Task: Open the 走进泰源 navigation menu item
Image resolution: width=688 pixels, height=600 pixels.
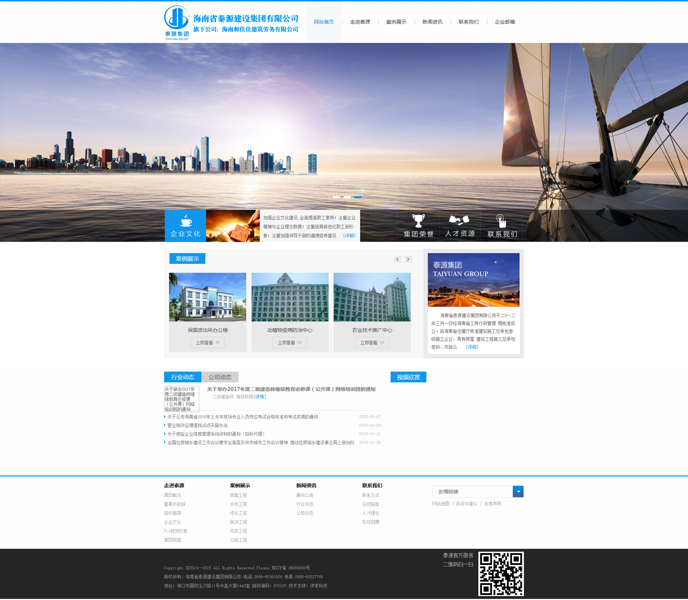Action: [x=360, y=22]
